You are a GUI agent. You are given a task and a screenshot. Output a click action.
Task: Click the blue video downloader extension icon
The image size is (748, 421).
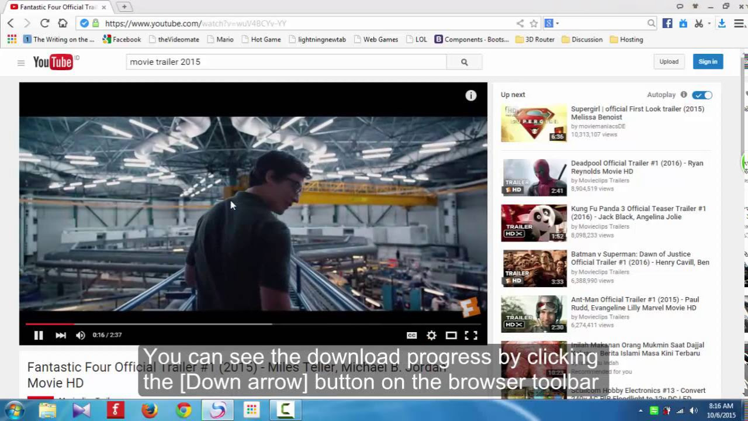pyautogui.click(x=683, y=23)
